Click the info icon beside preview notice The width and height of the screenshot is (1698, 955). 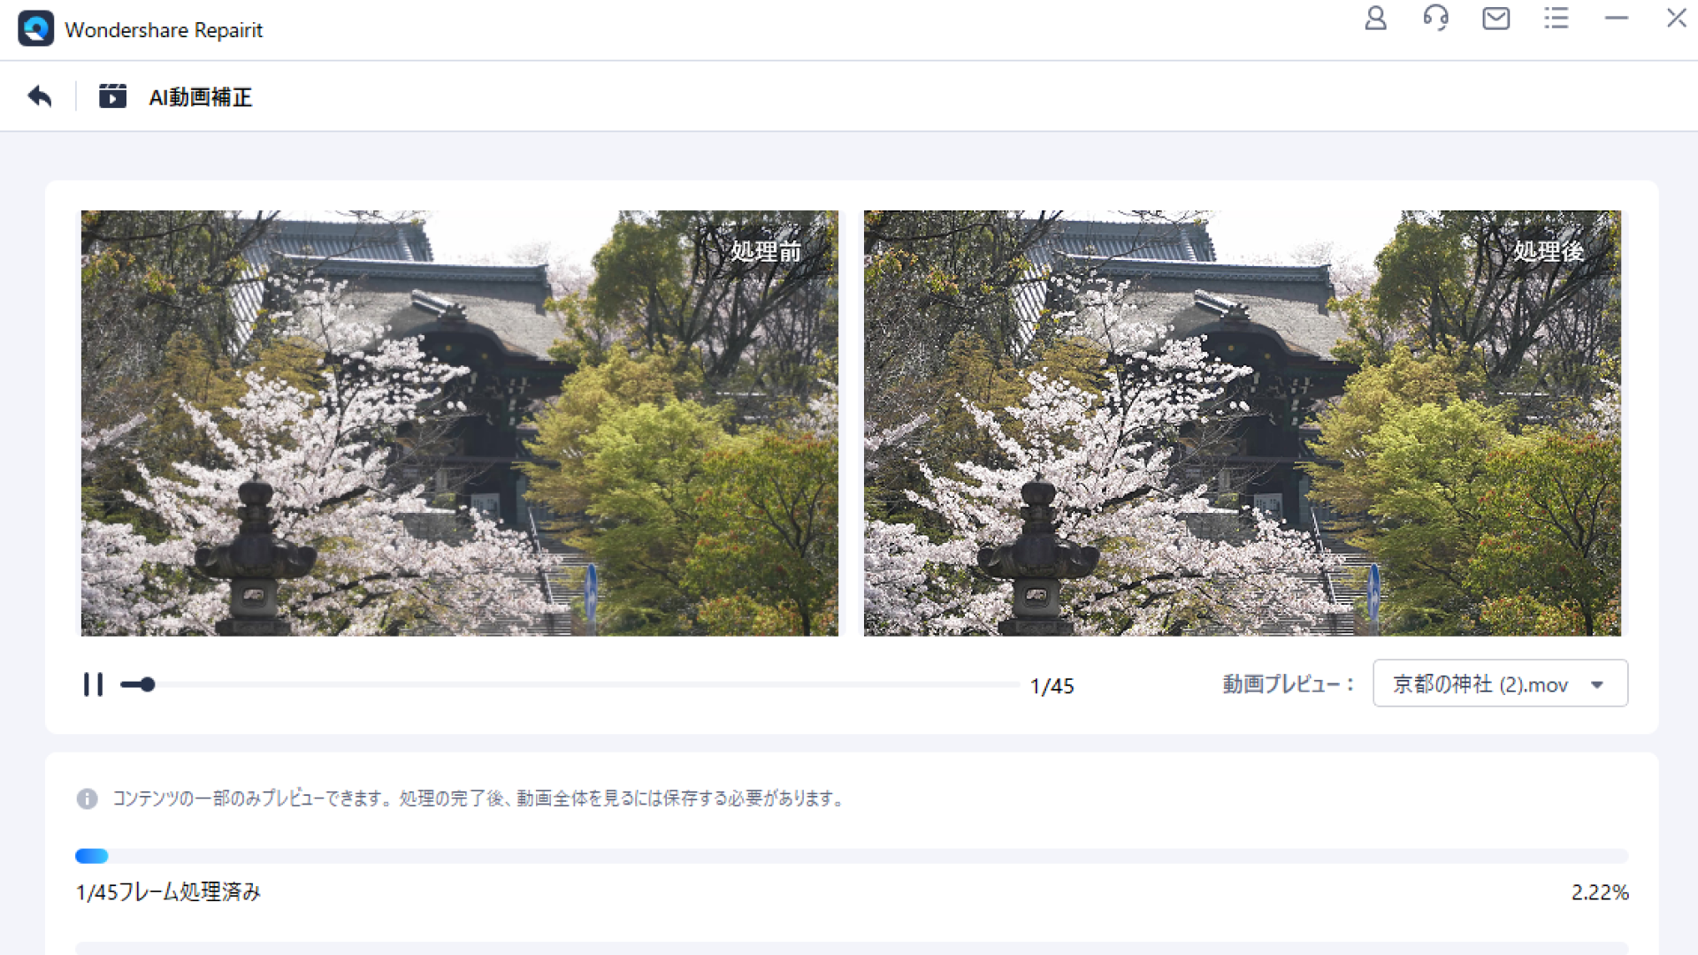pos(87,798)
